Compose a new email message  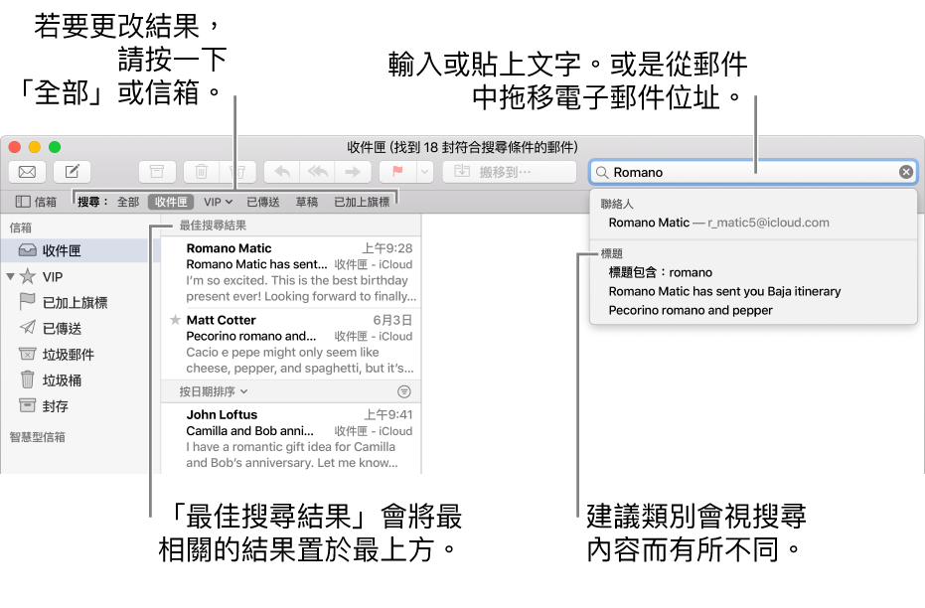[72, 171]
